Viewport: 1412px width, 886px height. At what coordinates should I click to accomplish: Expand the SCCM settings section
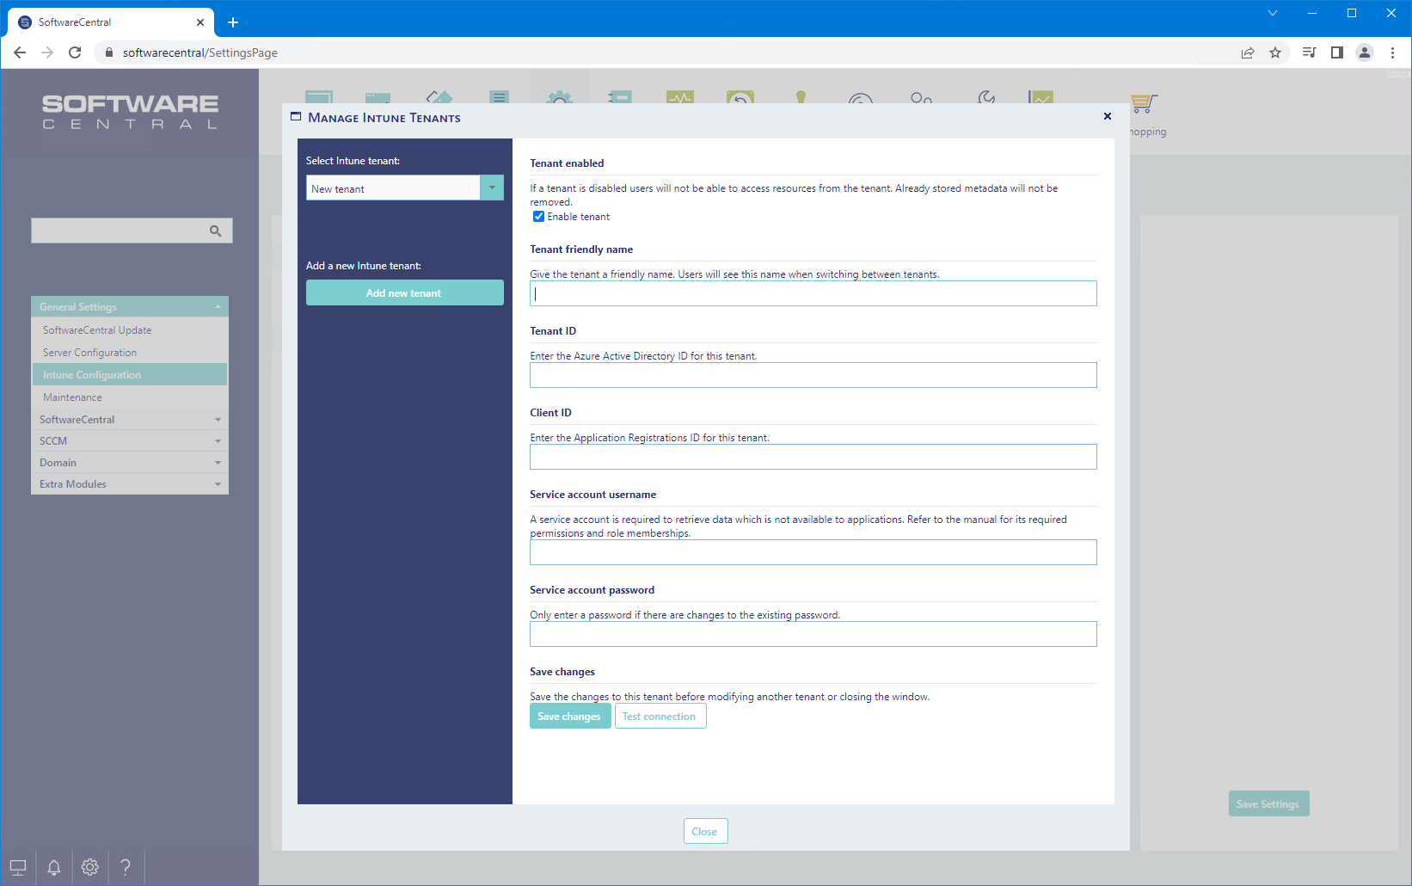click(x=130, y=441)
